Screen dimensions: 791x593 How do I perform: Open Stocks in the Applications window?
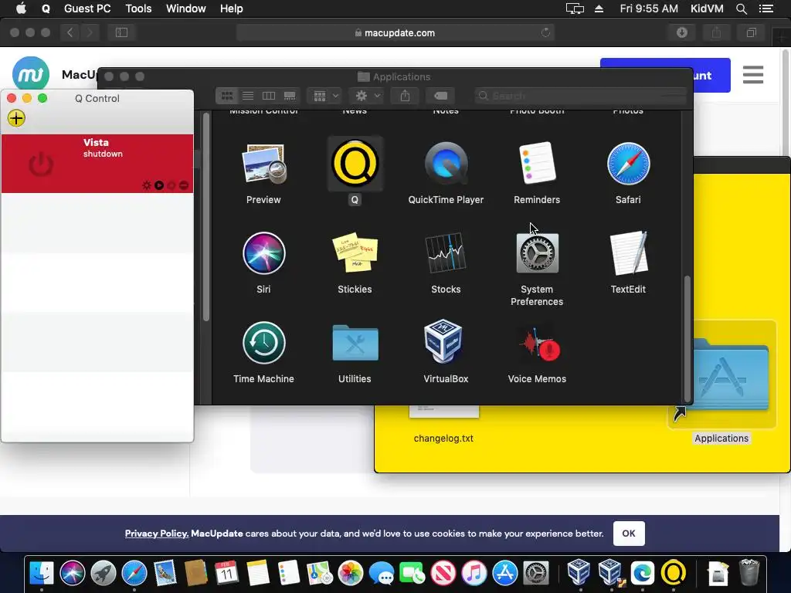pyautogui.click(x=446, y=253)
